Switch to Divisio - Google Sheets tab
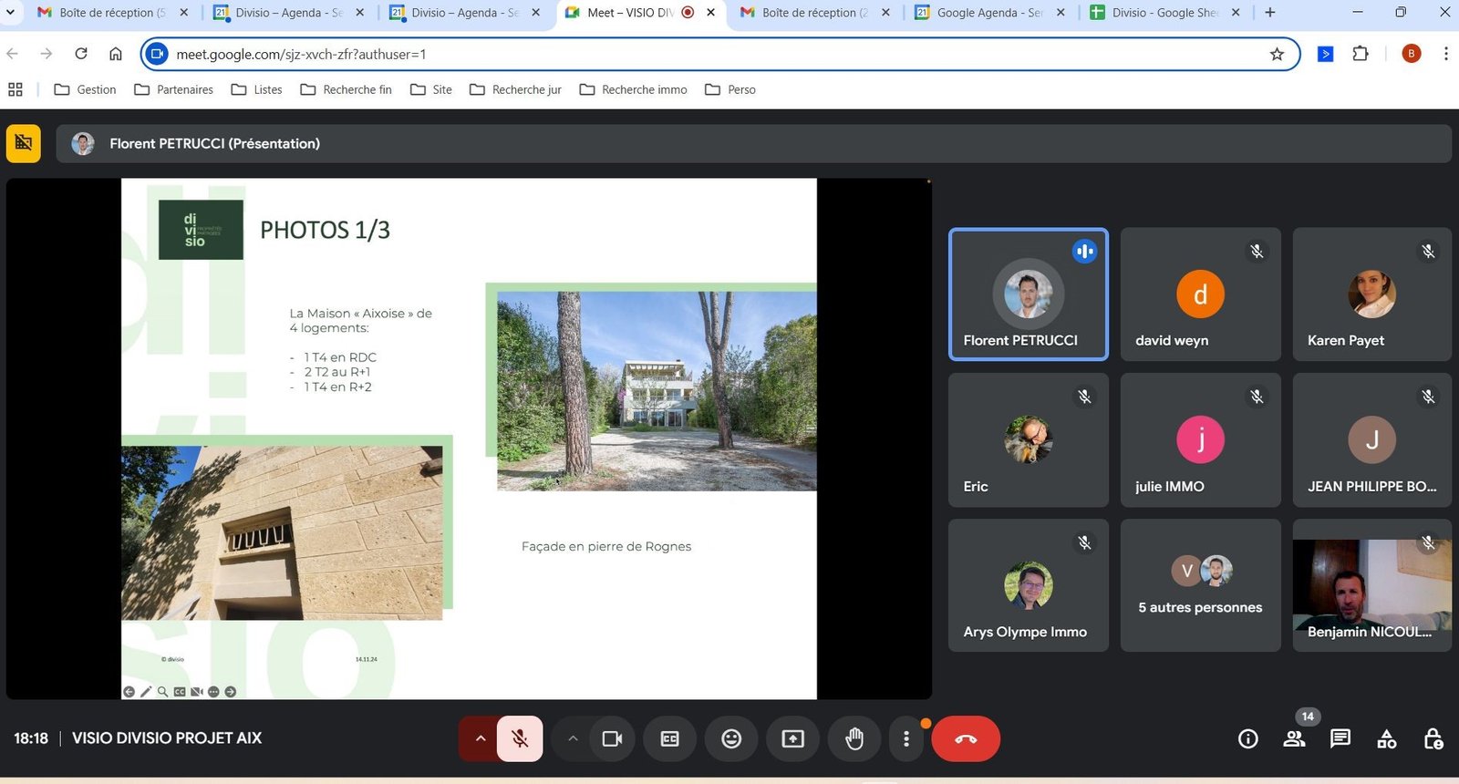 [1164, 13]
